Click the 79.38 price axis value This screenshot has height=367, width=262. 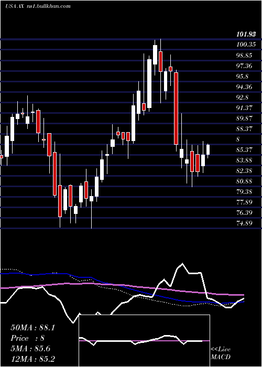tap(244, 192)
